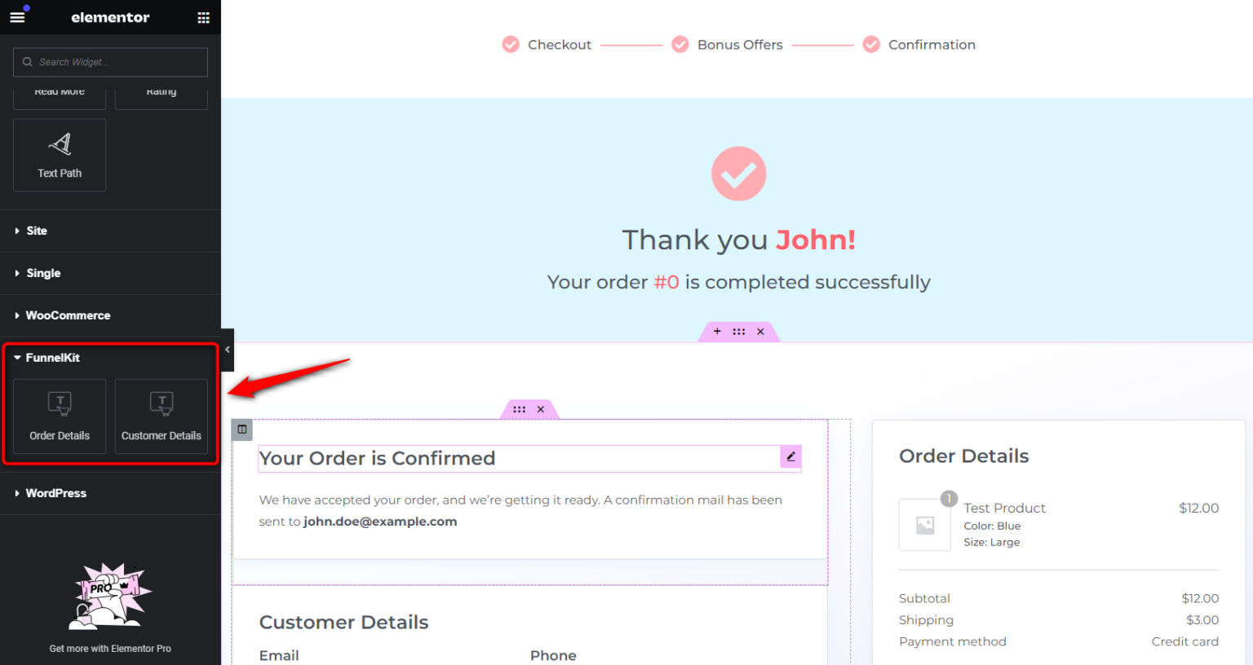Click the Search Widget input field
This screenshot has width=1253, height=665.
pos(110,62)
